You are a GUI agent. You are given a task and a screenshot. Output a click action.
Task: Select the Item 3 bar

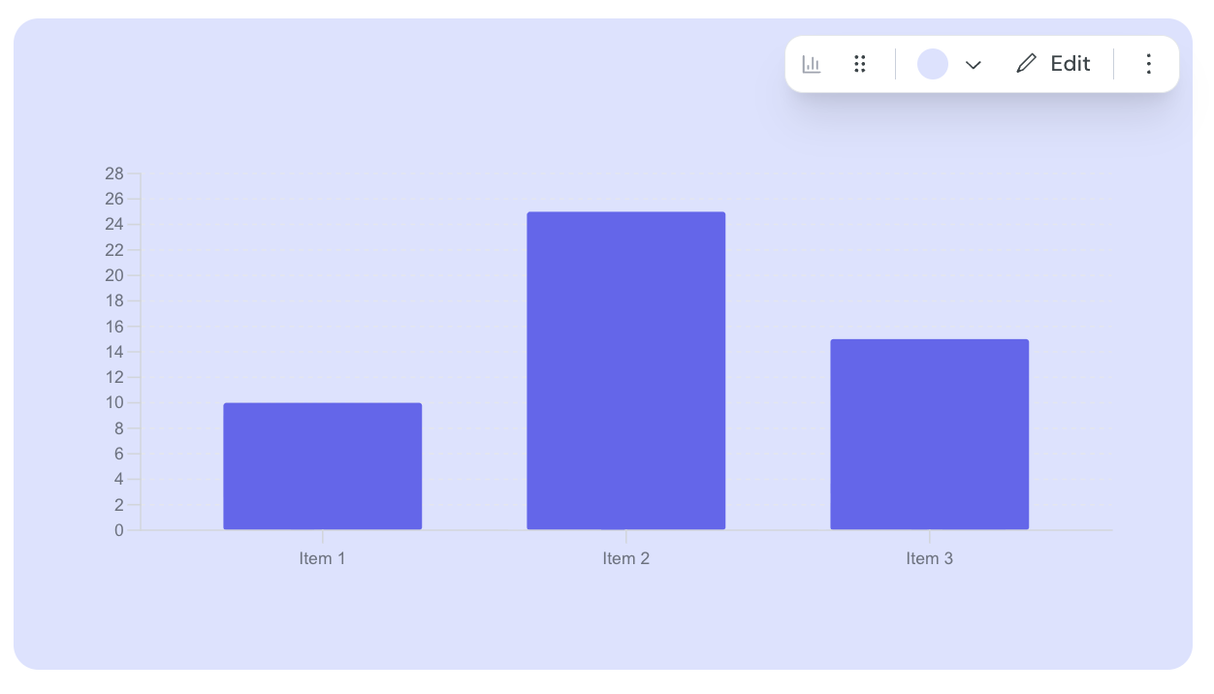click(930, 434)
